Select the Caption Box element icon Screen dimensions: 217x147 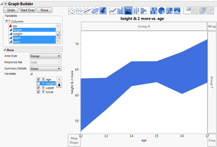(x=187, y=10)
